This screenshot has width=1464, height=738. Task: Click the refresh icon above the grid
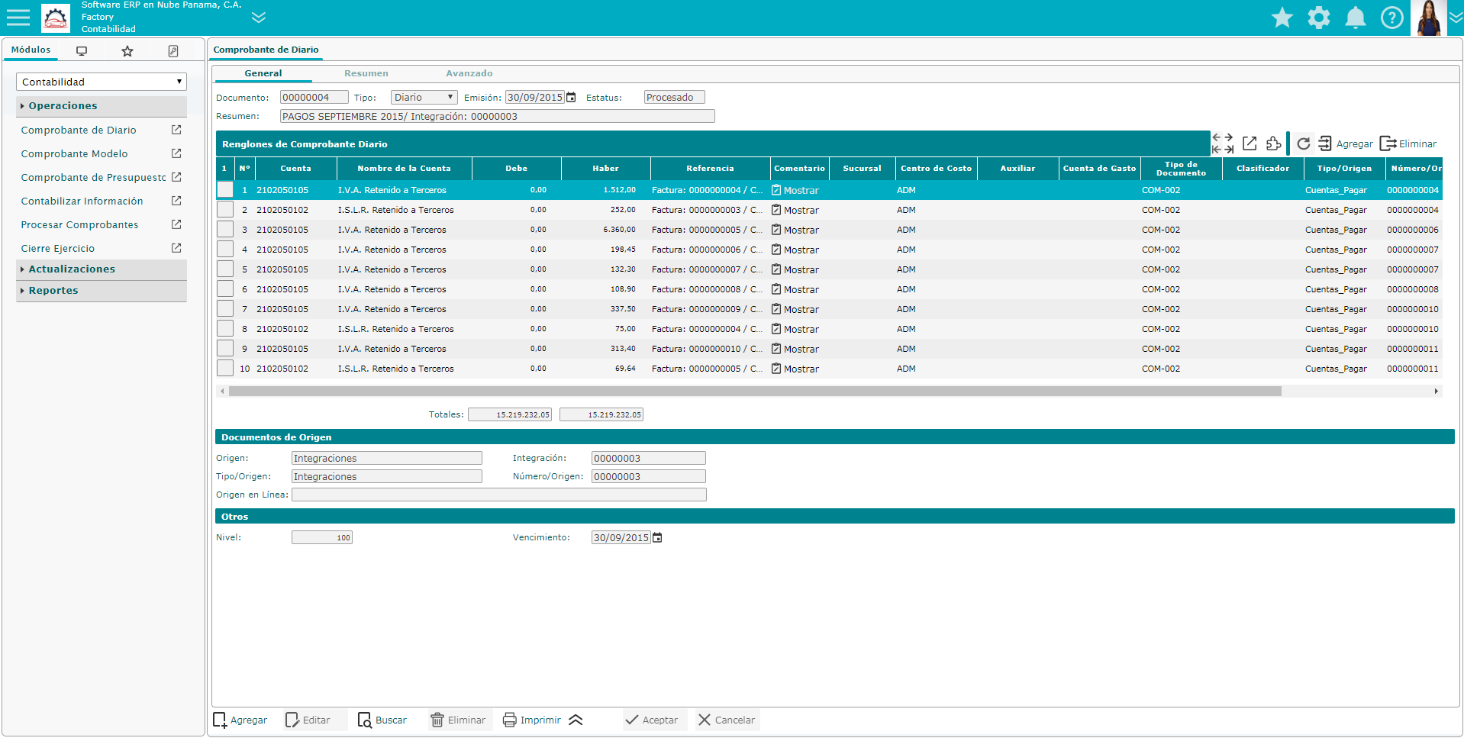1303,143
